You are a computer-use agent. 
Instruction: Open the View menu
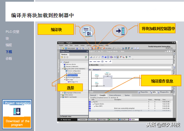[71, 45]
